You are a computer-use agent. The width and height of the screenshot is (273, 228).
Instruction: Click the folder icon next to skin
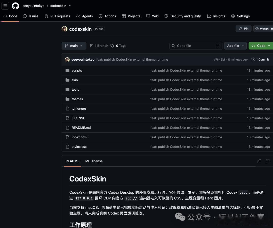(x=67, y=80)
